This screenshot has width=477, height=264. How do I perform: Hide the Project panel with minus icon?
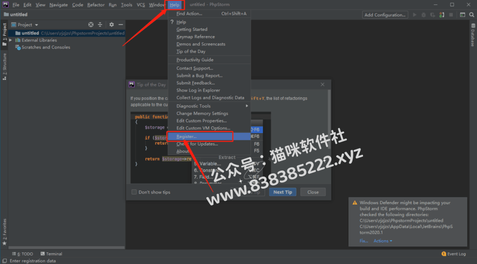(x=121, y=25)
